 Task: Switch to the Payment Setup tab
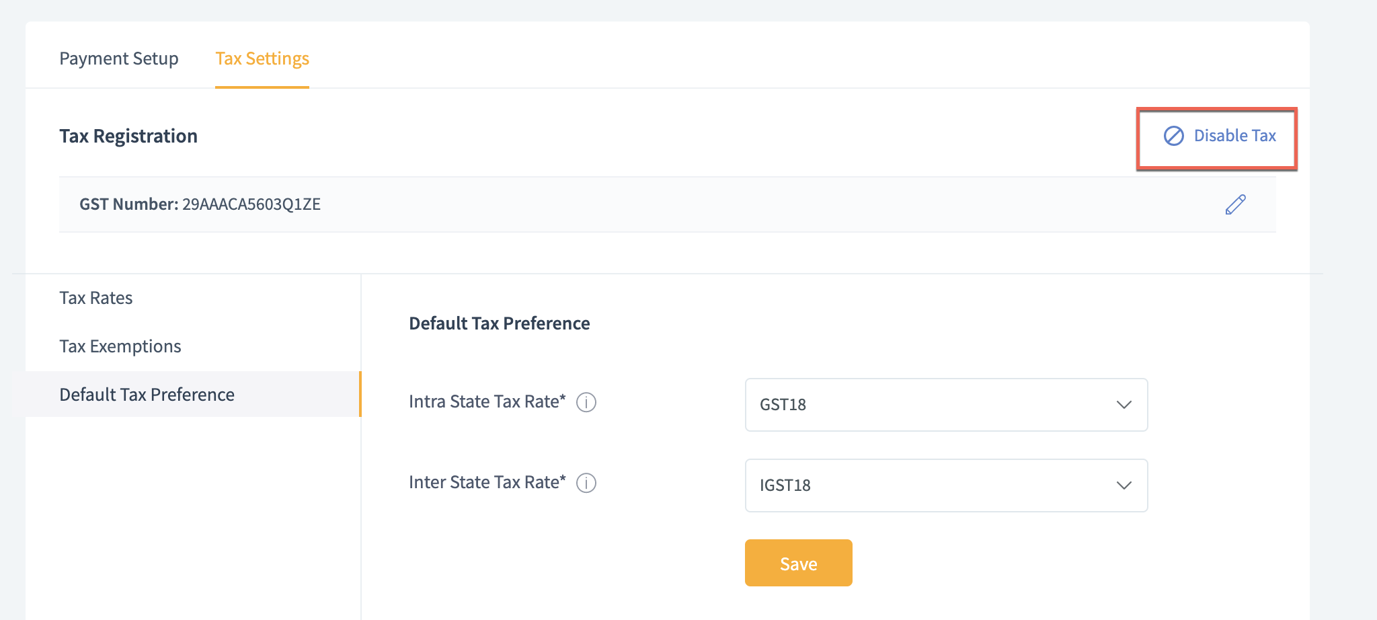coord(119,59)
